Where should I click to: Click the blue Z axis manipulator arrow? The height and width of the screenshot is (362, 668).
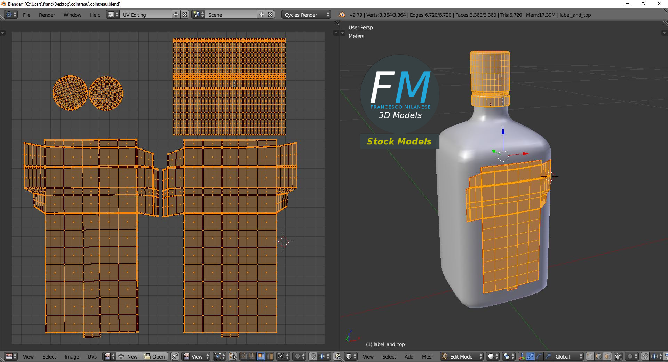point(503,131)
